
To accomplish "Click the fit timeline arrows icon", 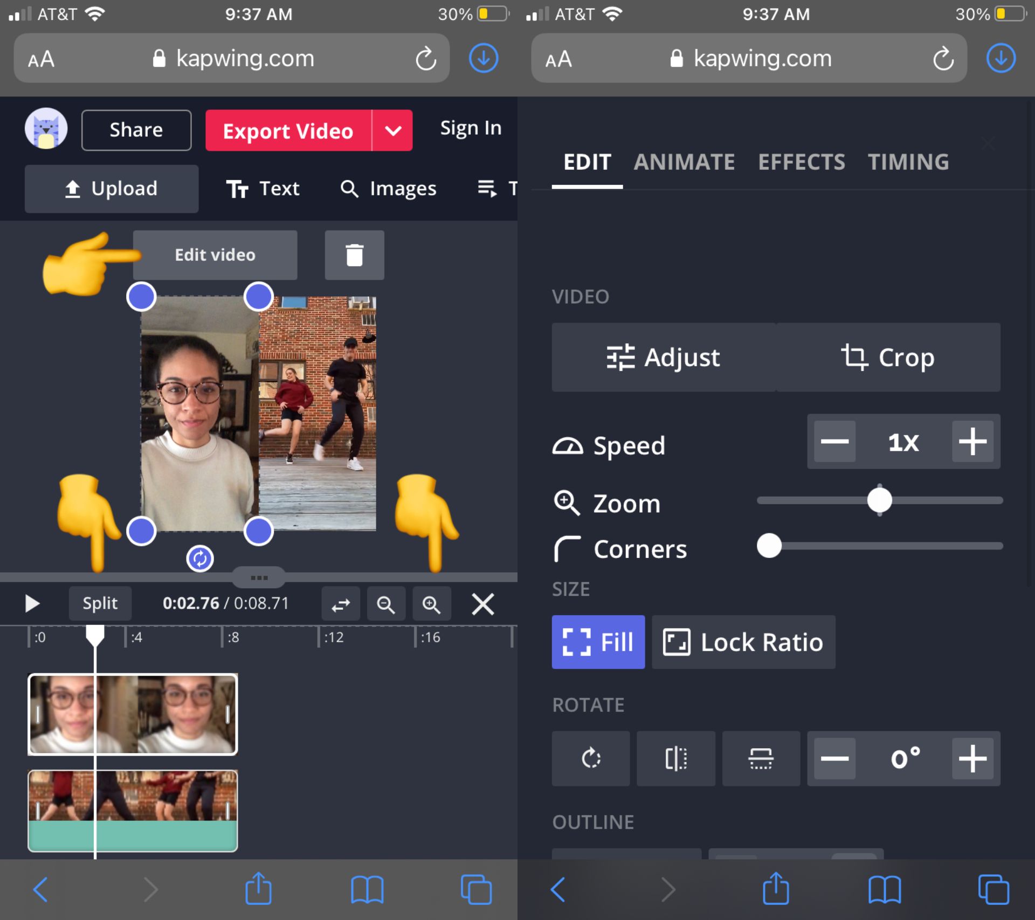I will (340, 604).
